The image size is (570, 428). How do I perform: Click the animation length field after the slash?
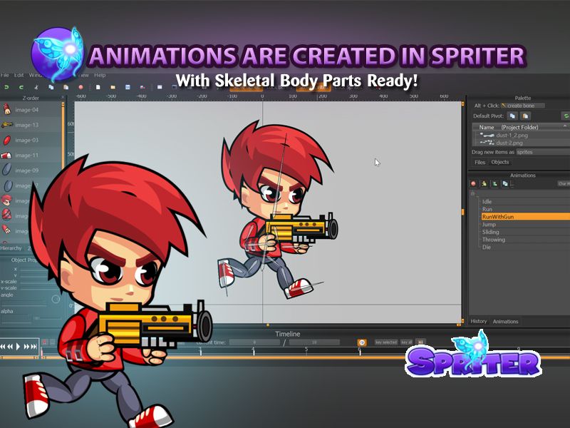[x=314, y=342]
